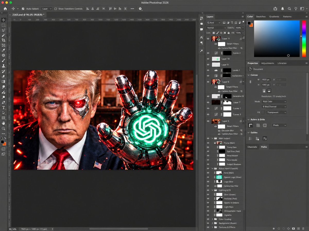
Task: Select the Rectangle shape tool
Action: pyautogui.click(x=3, y=118)
